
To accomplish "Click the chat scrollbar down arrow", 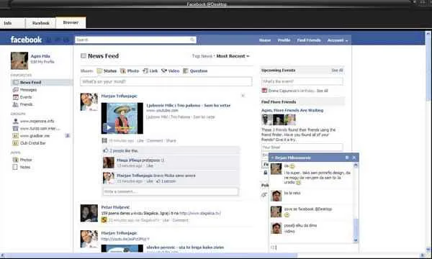I will pos(356,240).
